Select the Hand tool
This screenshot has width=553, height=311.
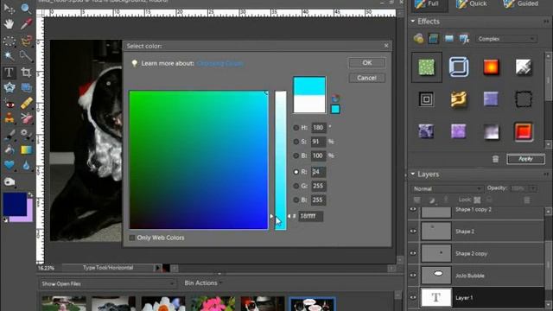[10, 24]
